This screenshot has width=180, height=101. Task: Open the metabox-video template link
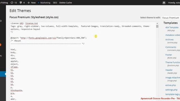173,35
